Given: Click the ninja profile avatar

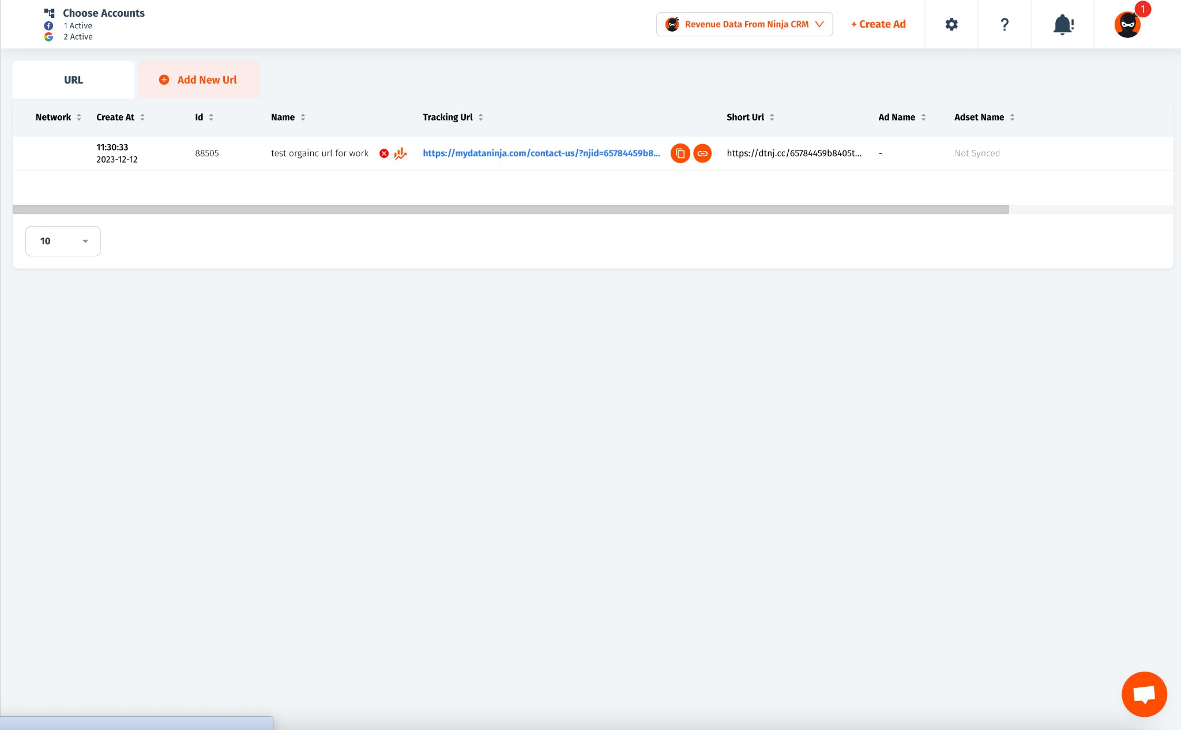Looking at the screenshot, I should click(x=1127, y=24).
